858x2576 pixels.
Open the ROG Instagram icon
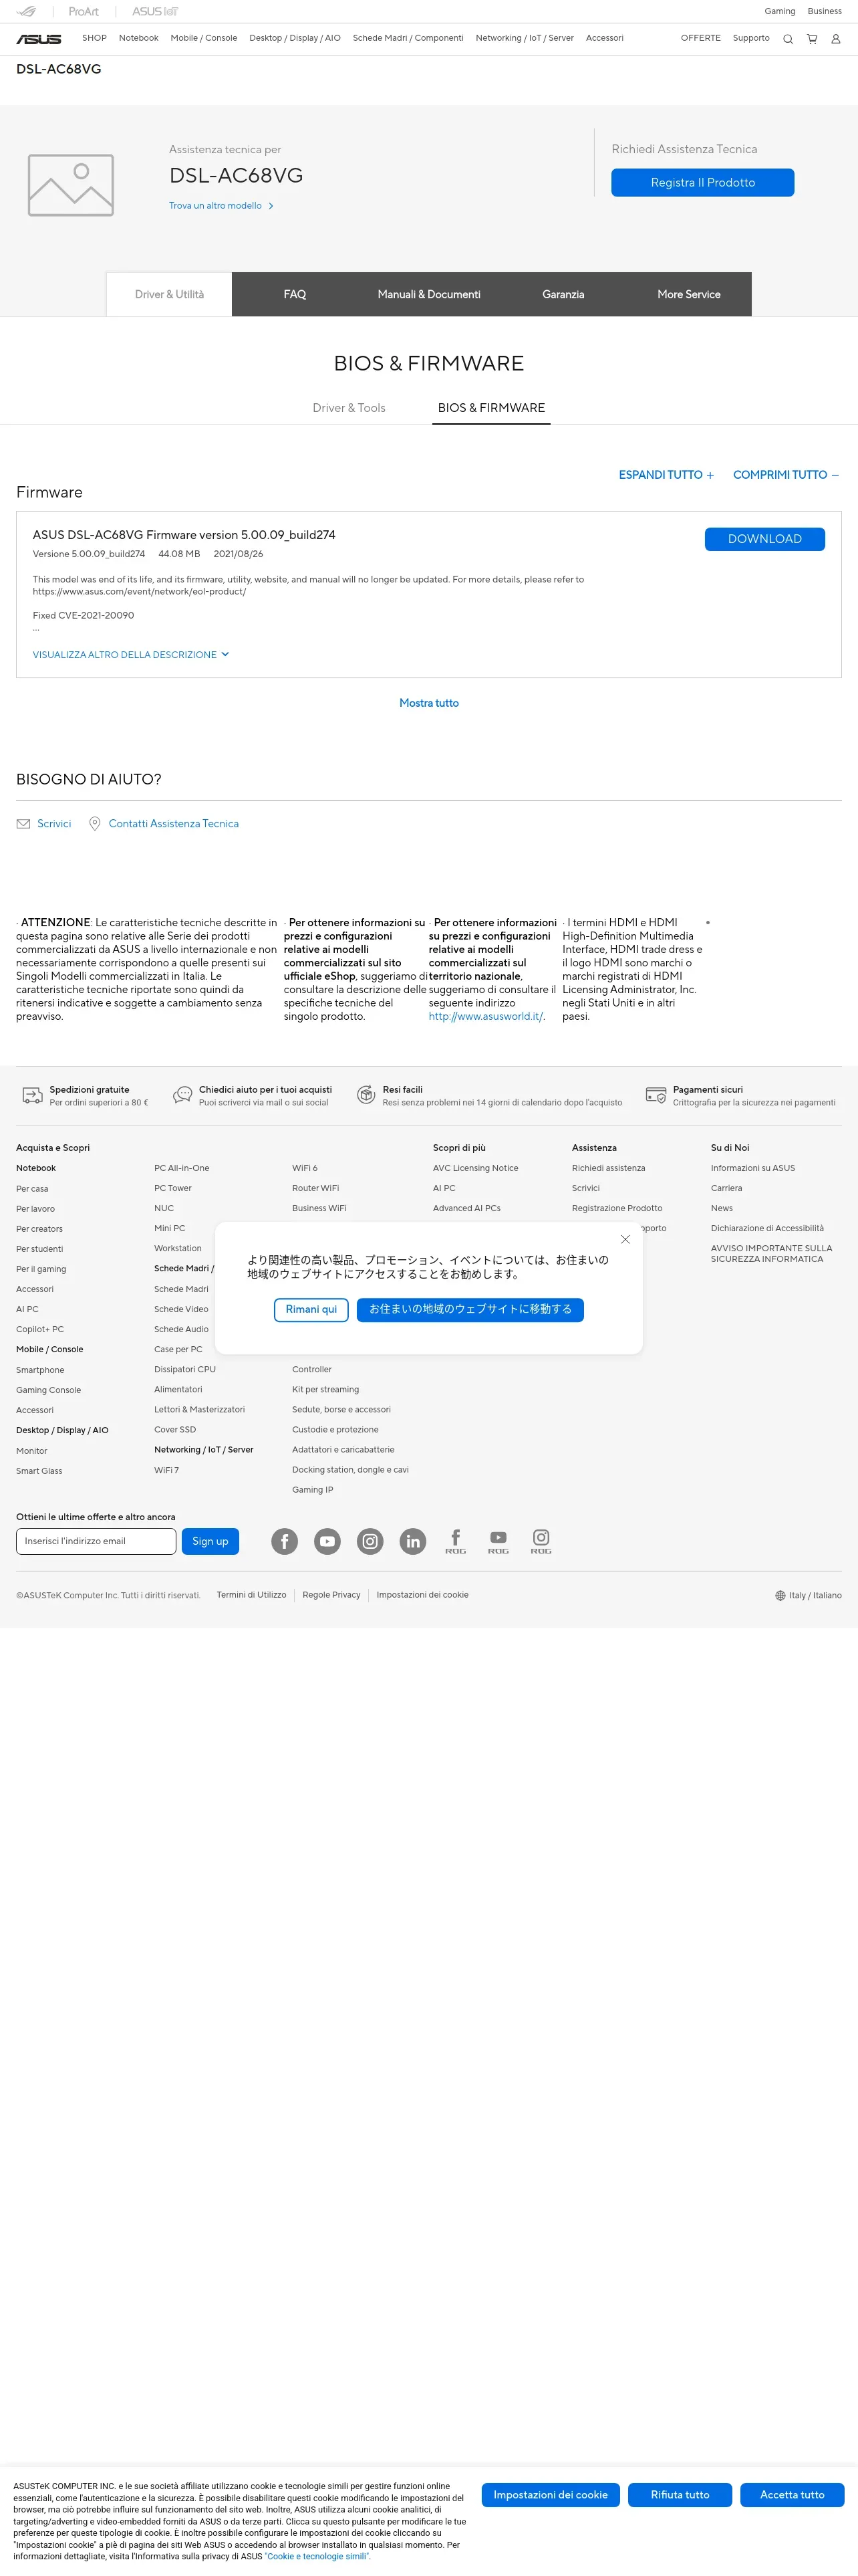[541, 1541]
